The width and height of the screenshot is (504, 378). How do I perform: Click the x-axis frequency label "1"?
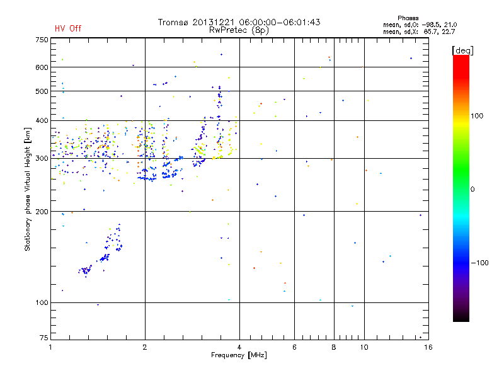[50, 347]
